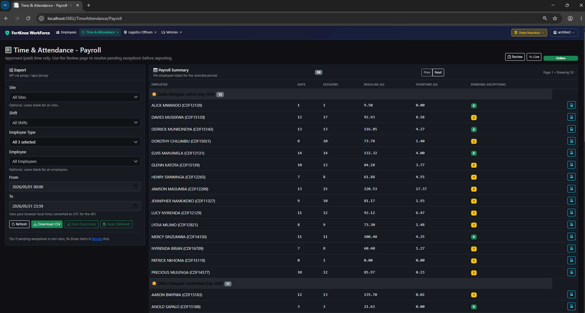
Task: Click the Download CSV button
Action: click(47, 224)
